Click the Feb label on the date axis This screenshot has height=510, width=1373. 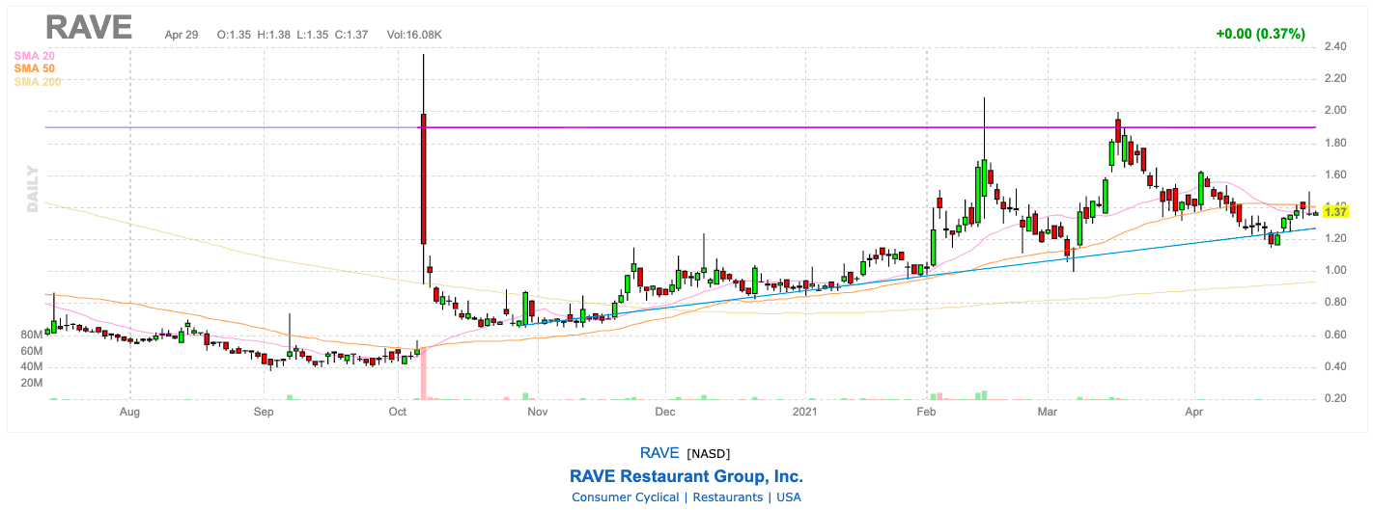(926, 413)
